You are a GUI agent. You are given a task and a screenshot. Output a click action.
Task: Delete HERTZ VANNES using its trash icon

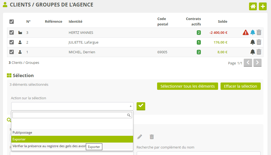click(x=259, y=33)
